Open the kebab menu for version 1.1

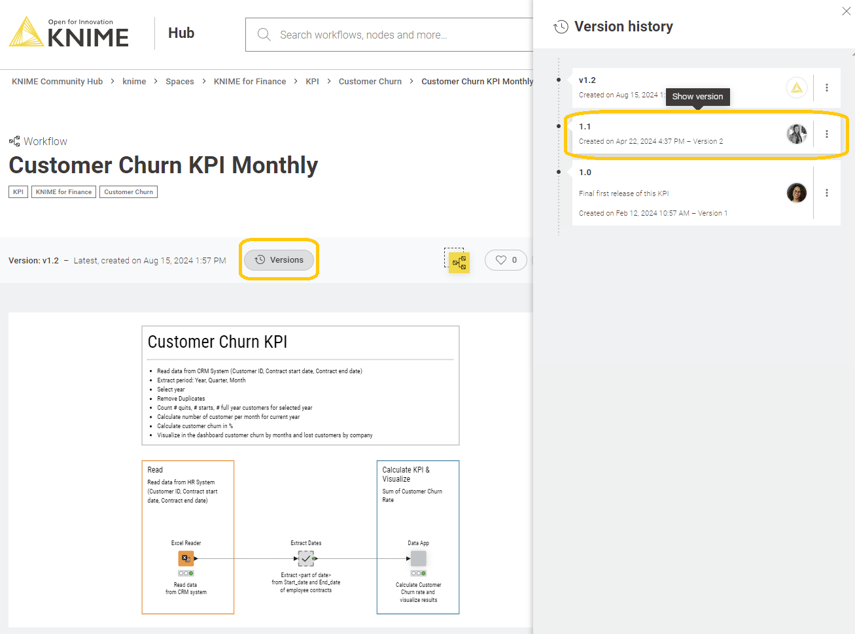point(827,133)
